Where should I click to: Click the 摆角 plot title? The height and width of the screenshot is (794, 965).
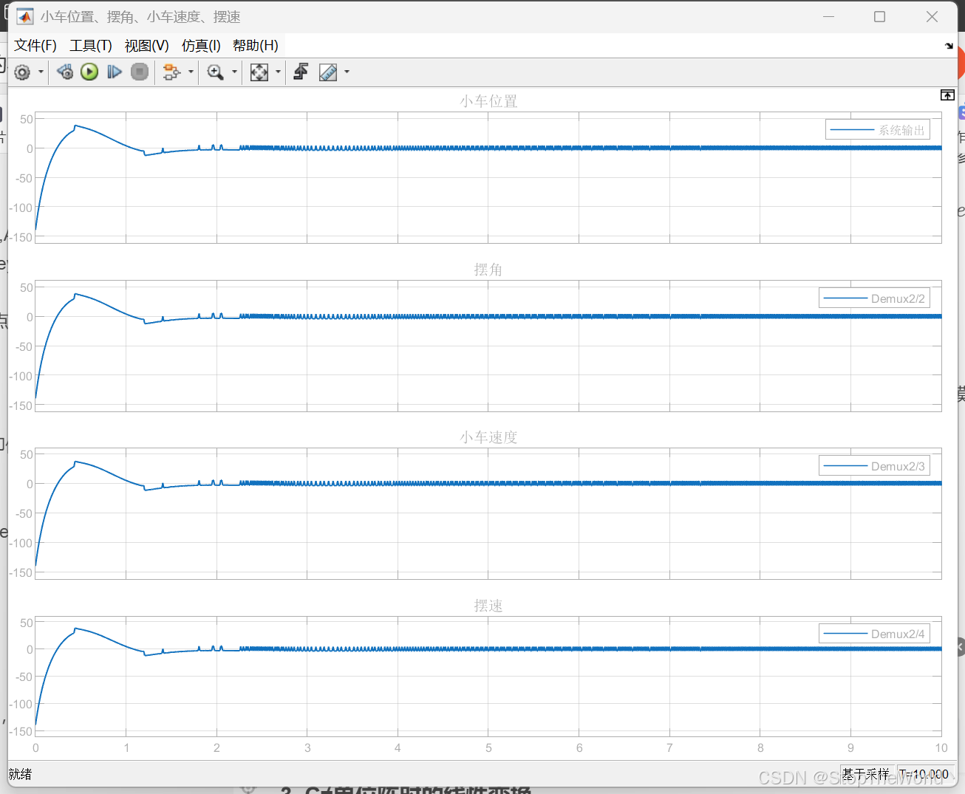488,270
